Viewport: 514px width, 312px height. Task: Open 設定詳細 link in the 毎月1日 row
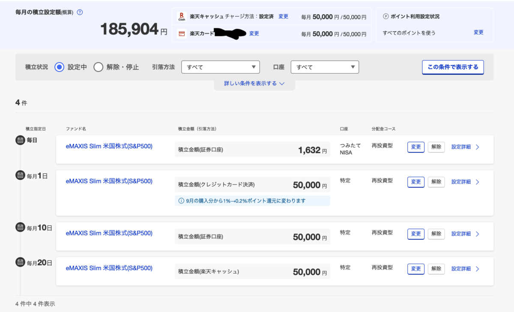(461, 182)
